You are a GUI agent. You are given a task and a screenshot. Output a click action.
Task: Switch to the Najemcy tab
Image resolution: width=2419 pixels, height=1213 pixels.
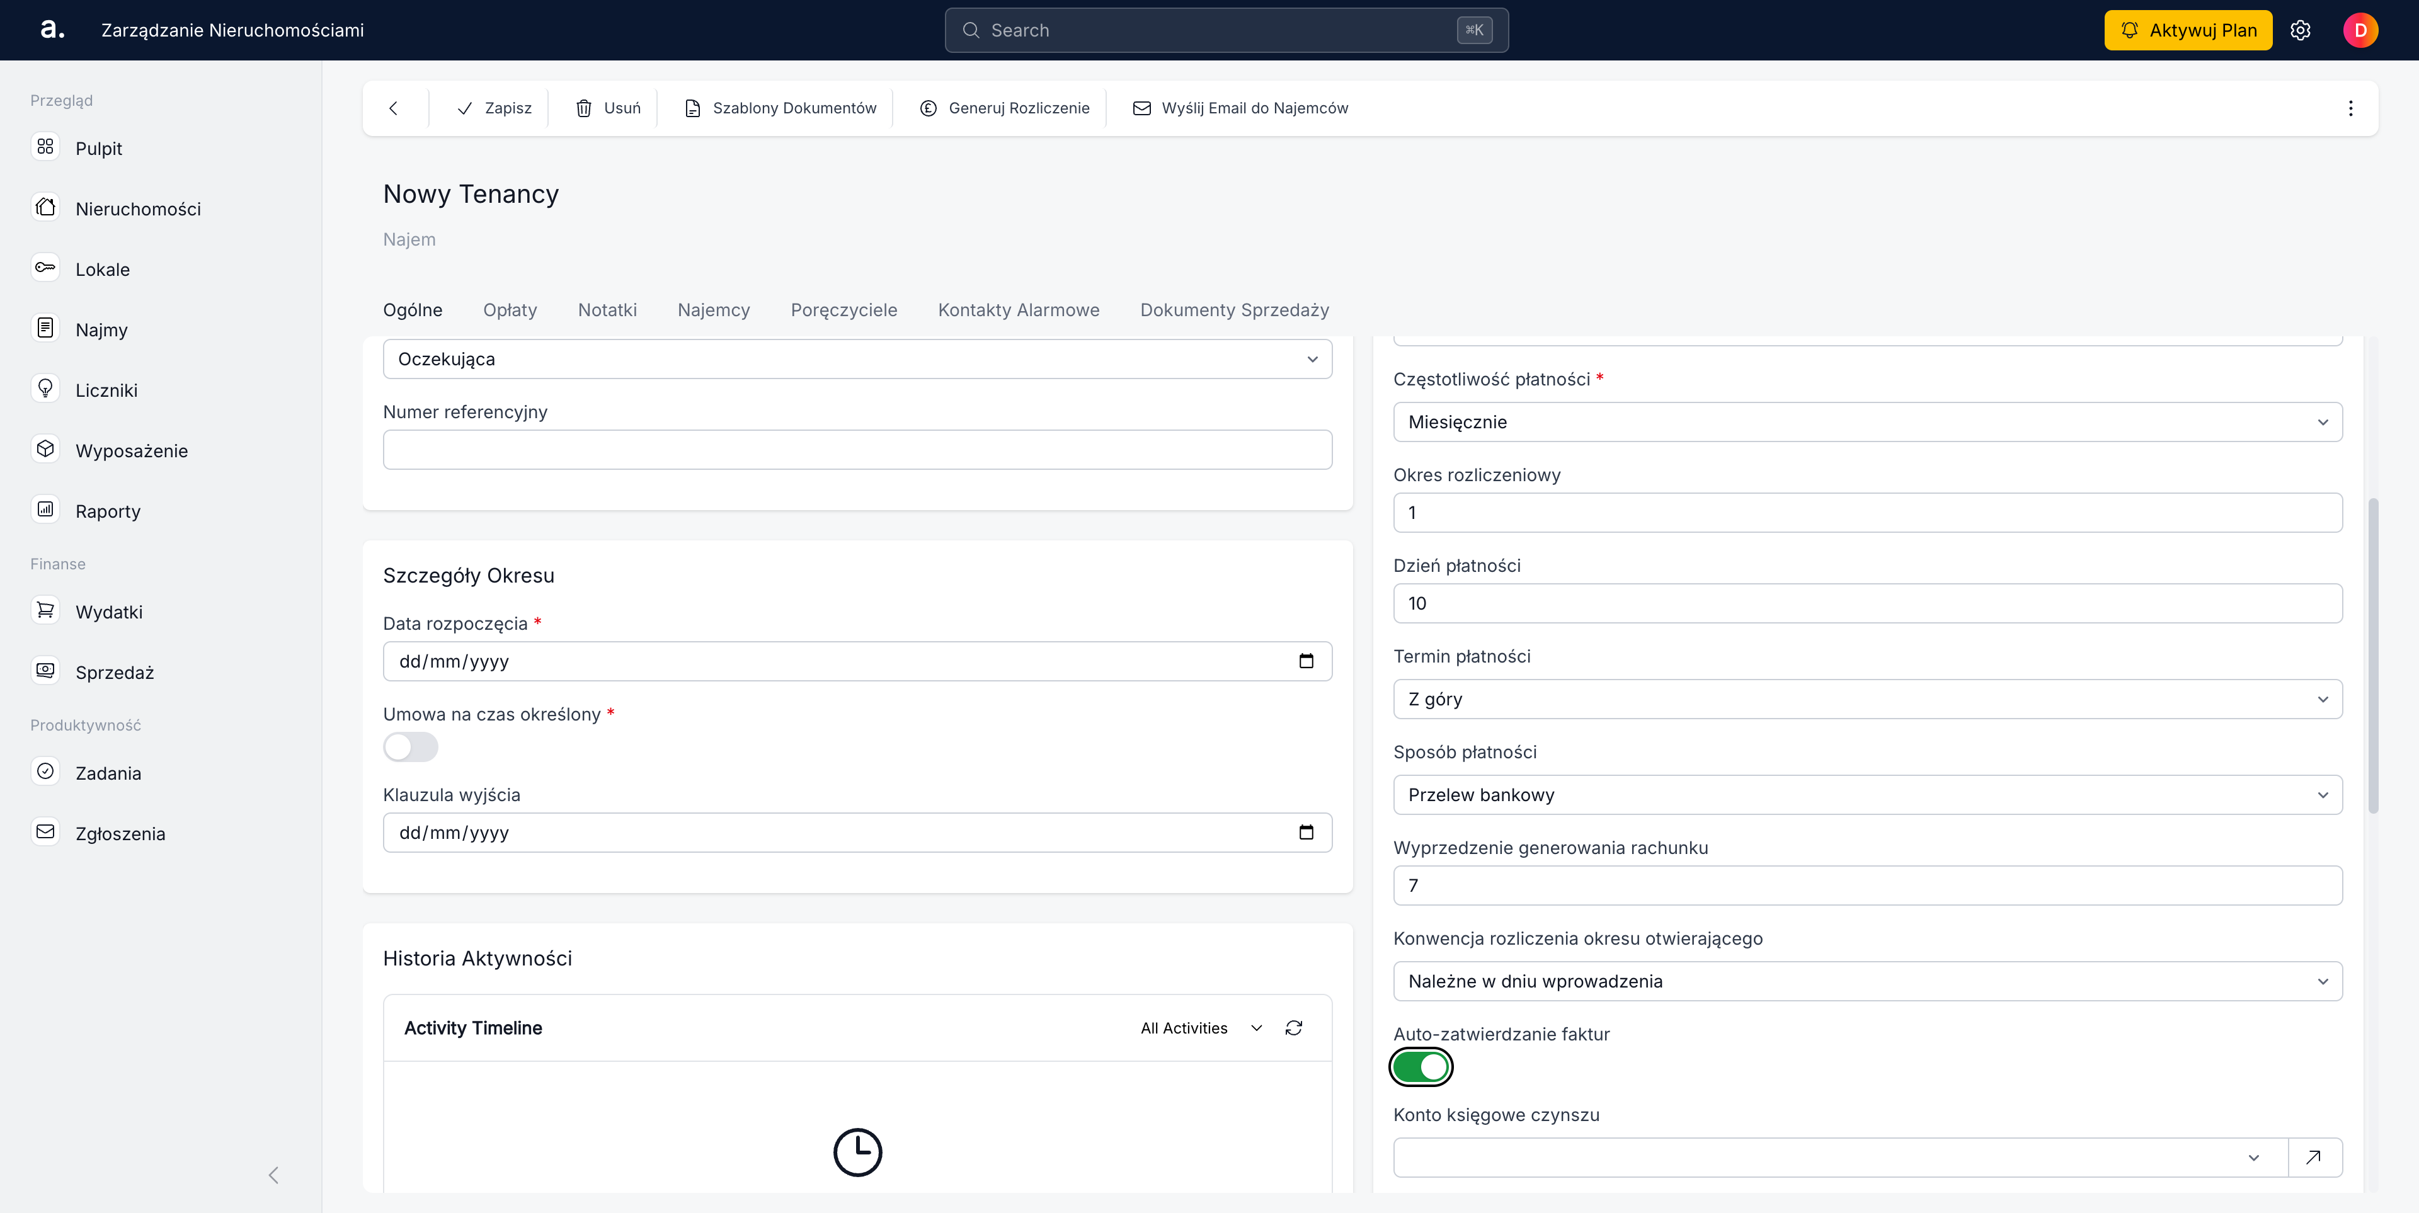(x=714, y=310)
